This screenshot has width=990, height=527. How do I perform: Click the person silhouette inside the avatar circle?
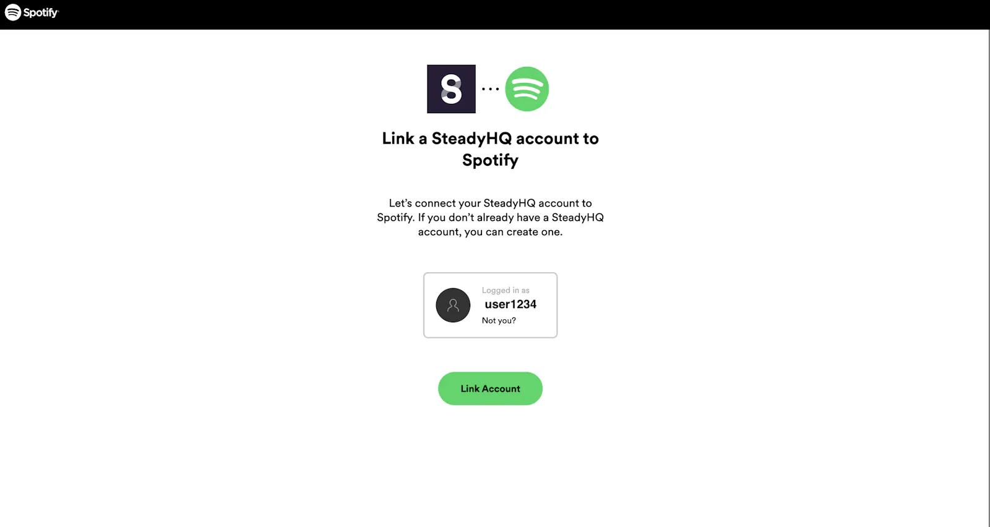453,305
